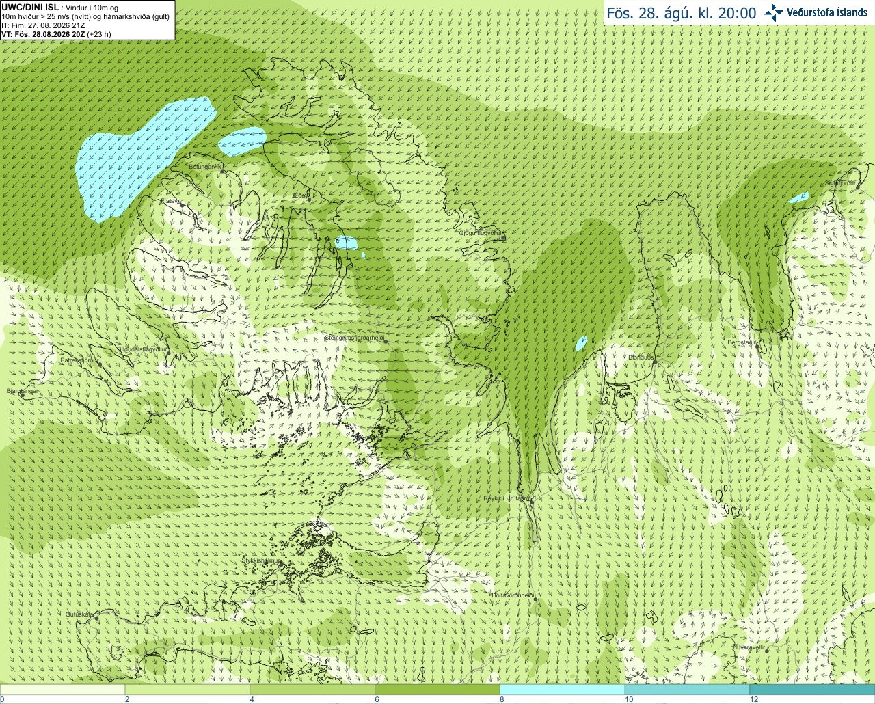Screen dimensions: 875x704
Task: Select the 8–10 m/s cyan legend swatch
Action: pyautogui.click(x=563, y=690)
